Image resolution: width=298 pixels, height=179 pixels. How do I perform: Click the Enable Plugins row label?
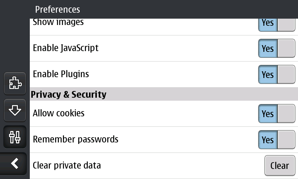(61, 74)
